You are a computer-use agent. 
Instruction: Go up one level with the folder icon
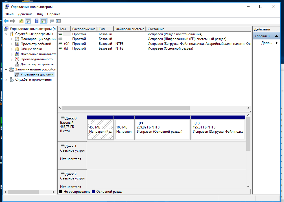tap(21, 21)
